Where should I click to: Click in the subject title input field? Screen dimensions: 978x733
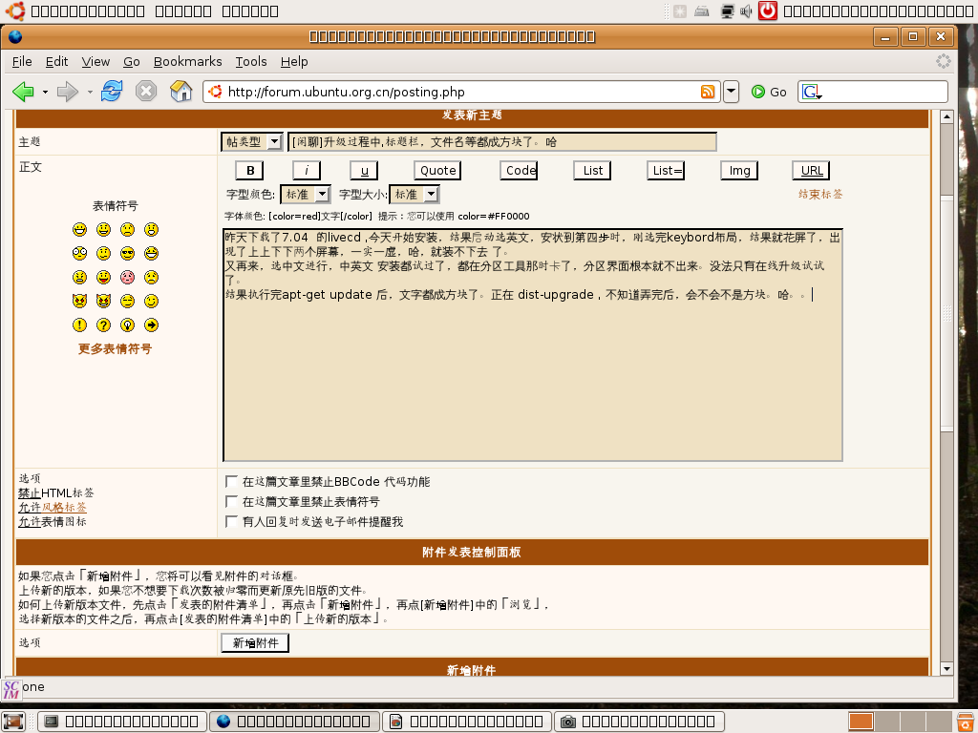pyautogui.click(x=502, y=142)
